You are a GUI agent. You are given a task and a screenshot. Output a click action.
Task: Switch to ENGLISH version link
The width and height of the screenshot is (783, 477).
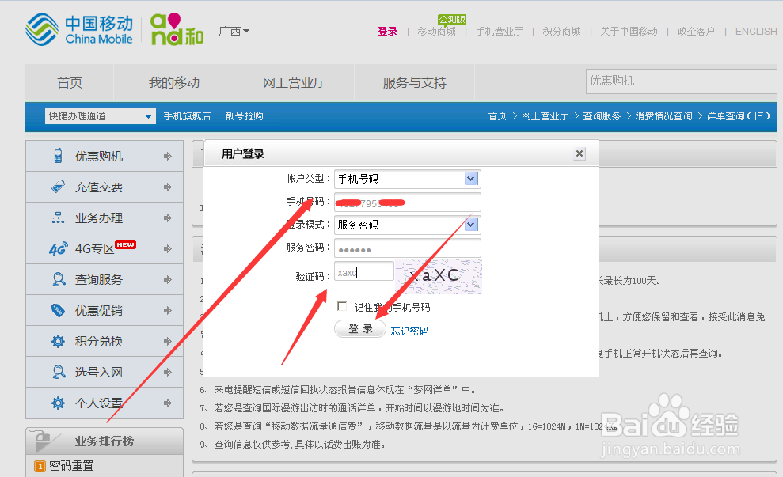click(x=756, y=32)
